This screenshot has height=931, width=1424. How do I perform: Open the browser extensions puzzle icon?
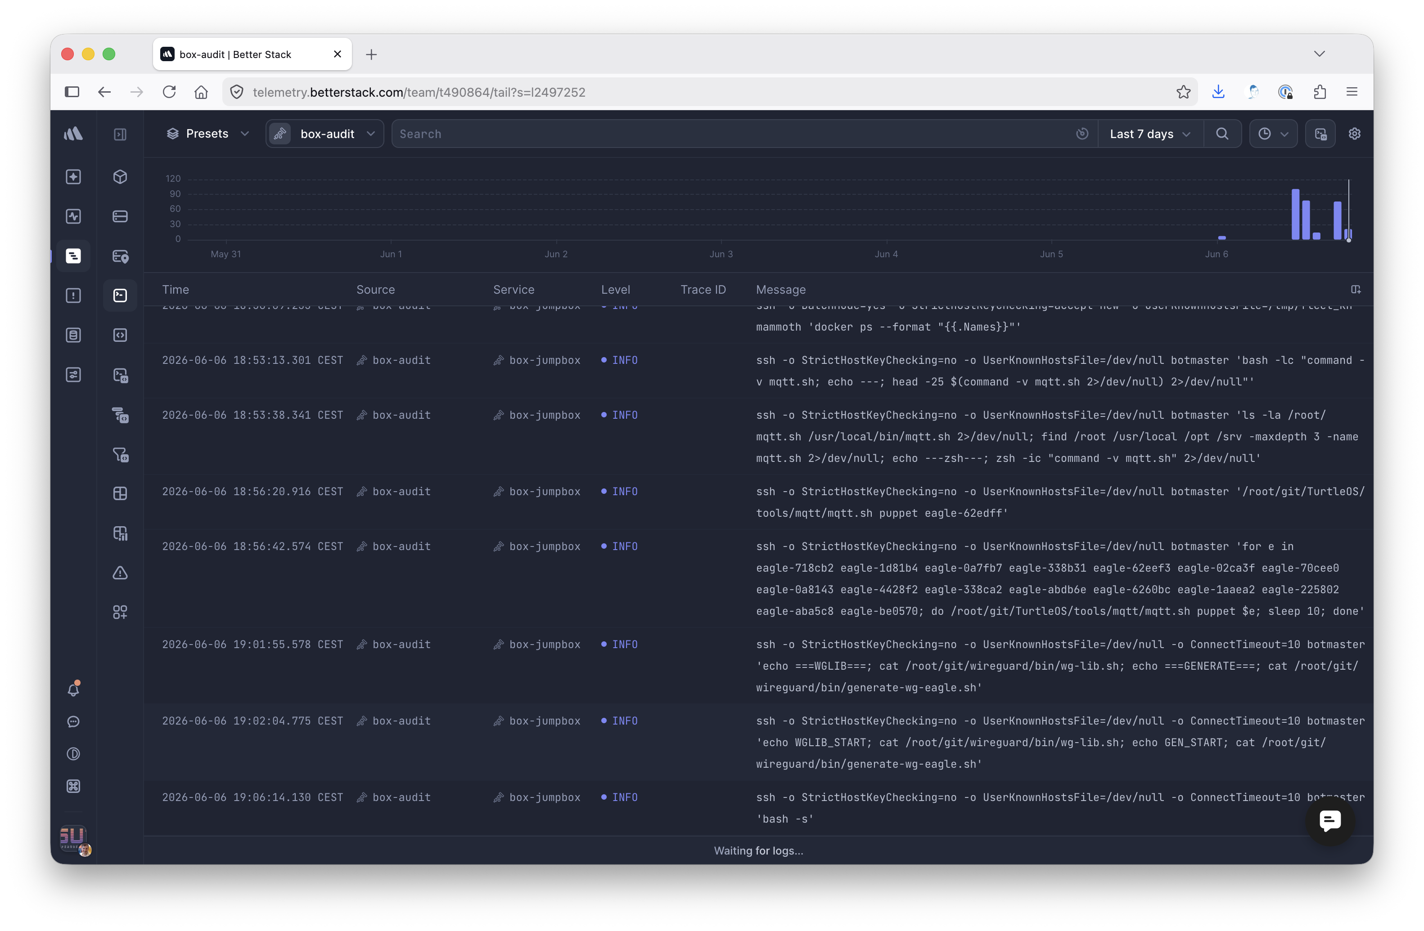1320,91
